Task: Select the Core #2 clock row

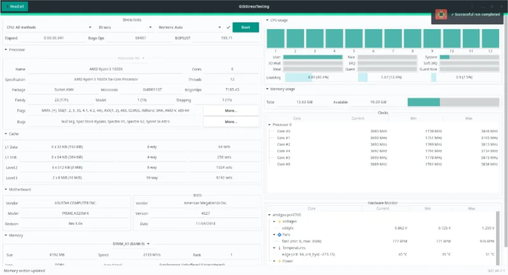Action: click(383, 144)
